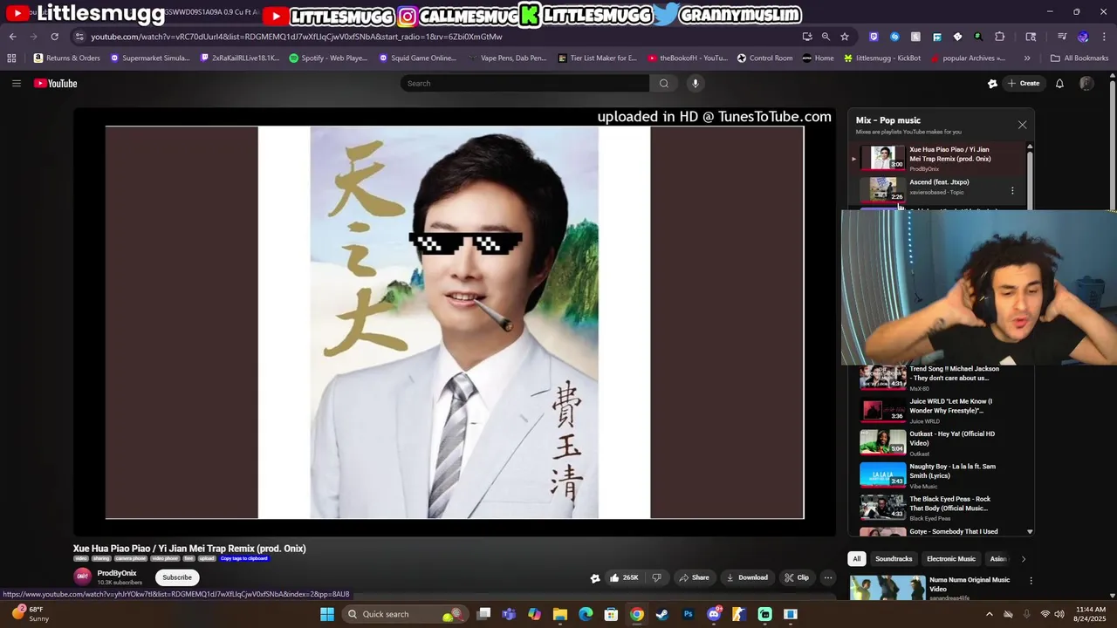This screenshot has width=1117, height=628.
Task: Click the main video player
Action: [x=455, y=322]
